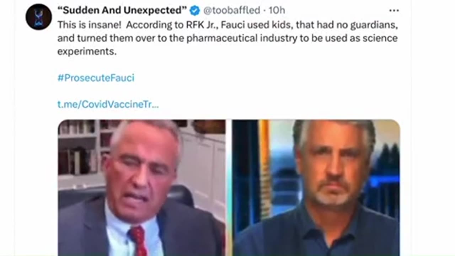
Task: Open the t.me/CovidVaccineTr... link
Action: point(108,105)
